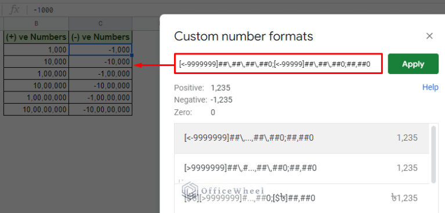The width and height of the screenshot is (445, 213).
Task: Click the Negative preview value -1,235
Action: pyautogui.click(x=222, y=100)
